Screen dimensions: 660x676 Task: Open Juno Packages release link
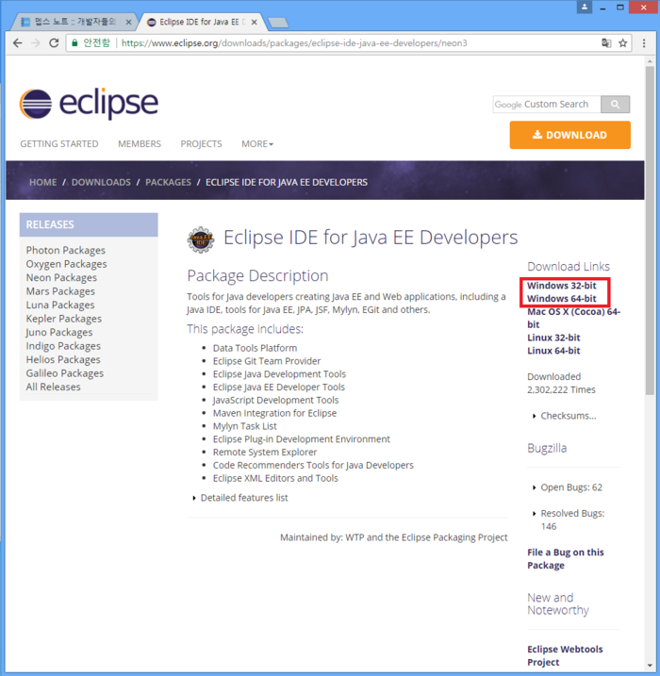[x=59, y=333]
